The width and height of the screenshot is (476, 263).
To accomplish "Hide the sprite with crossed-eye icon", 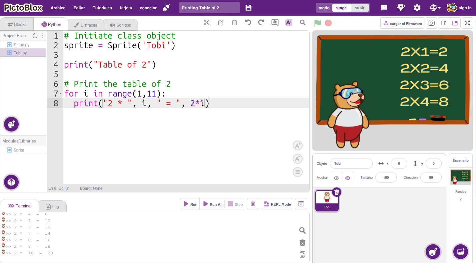I will click(x=347, y=178).
